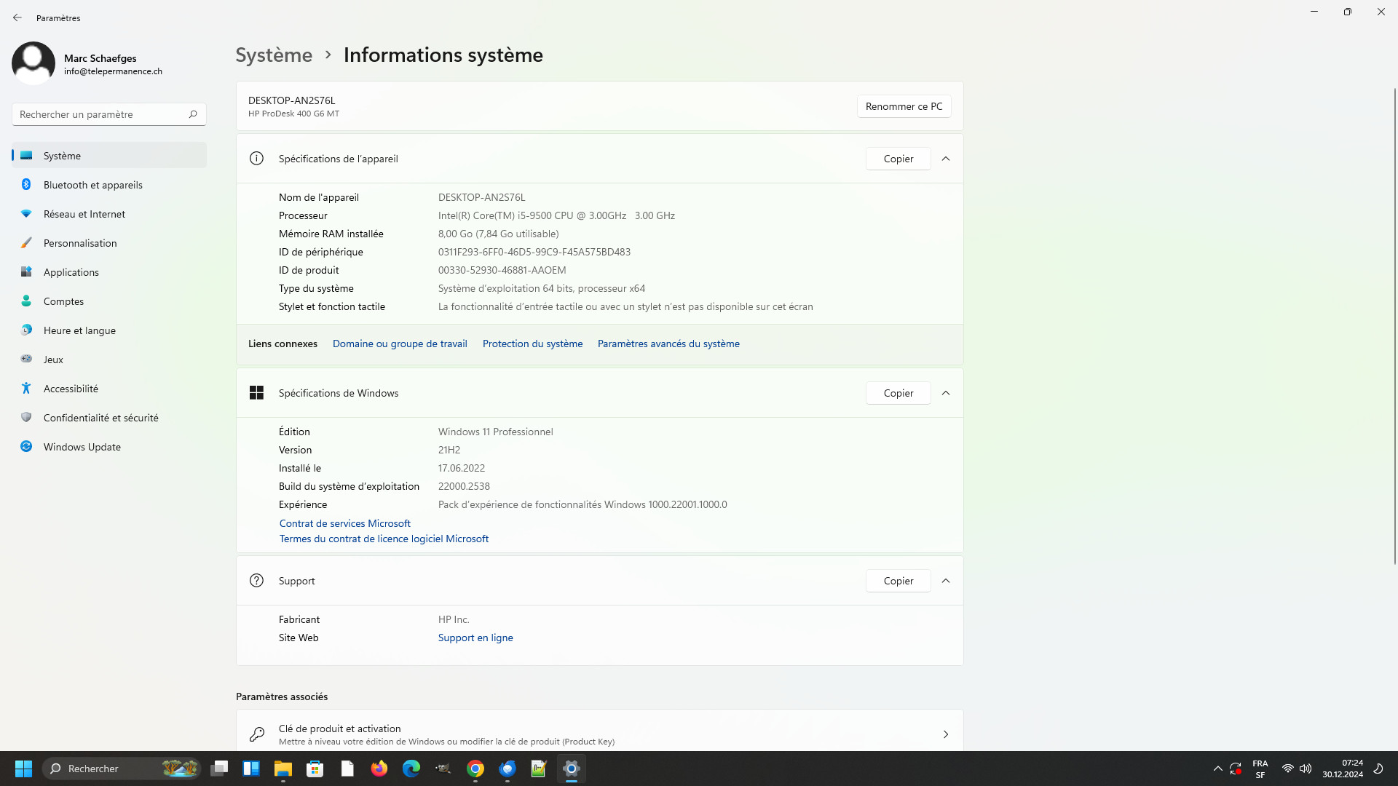Collapse Spécifications de Windows section
This screenshot has width=1398, height=786.
click(946, 393)
